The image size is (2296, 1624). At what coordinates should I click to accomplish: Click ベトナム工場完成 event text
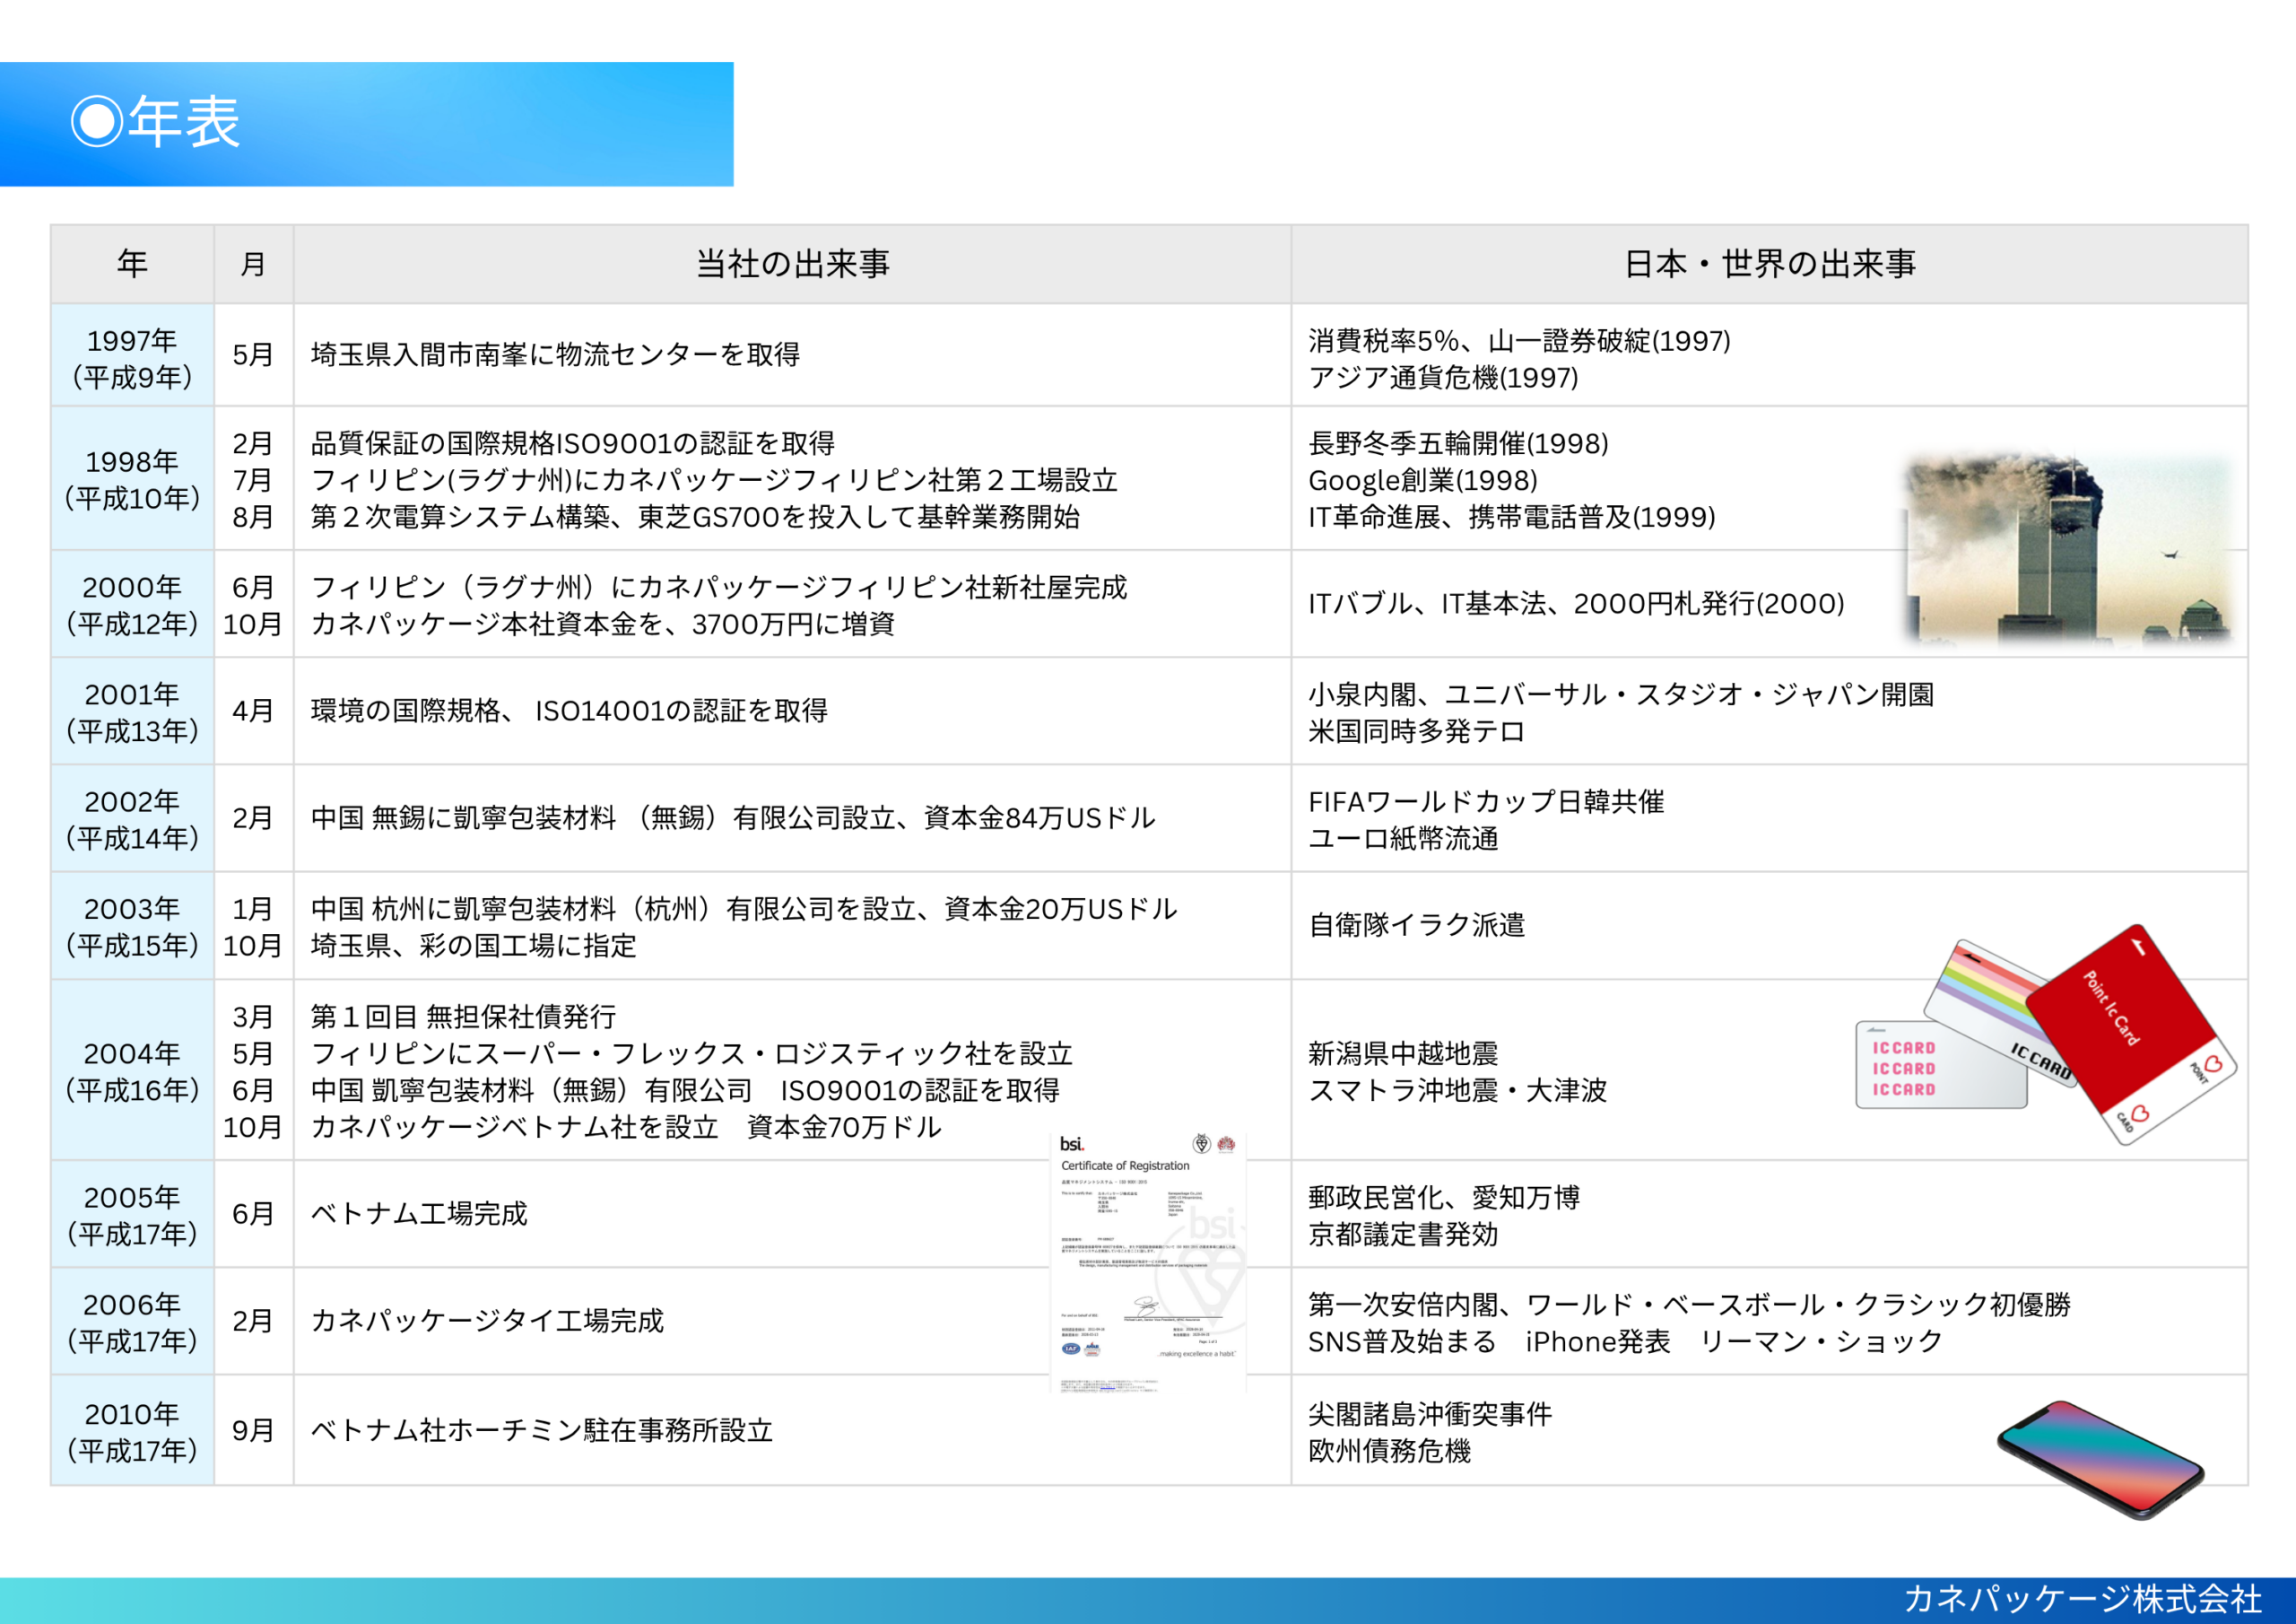419,1214
